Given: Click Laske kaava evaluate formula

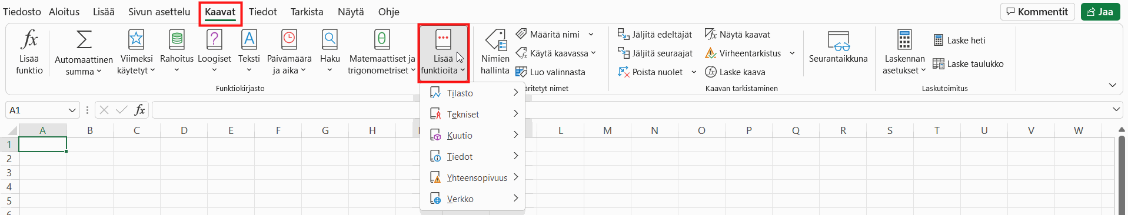Looking at the screenshot, I should point(735,72).
